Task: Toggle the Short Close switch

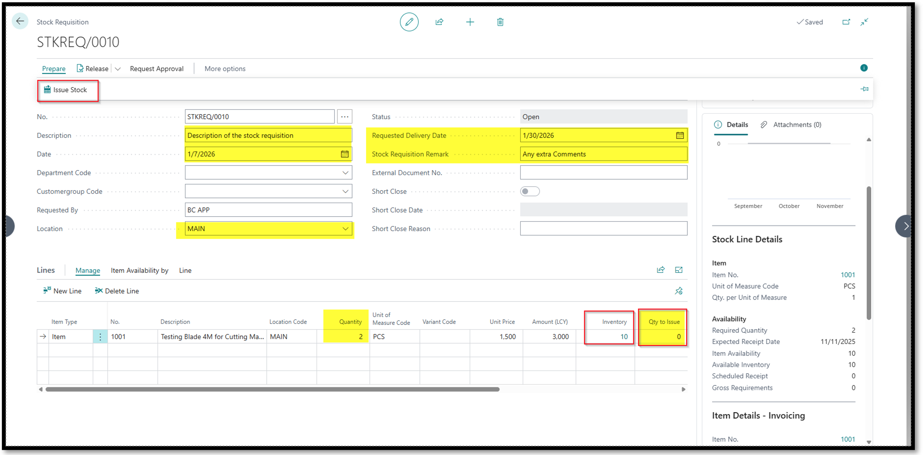Action: pos(530,191)
